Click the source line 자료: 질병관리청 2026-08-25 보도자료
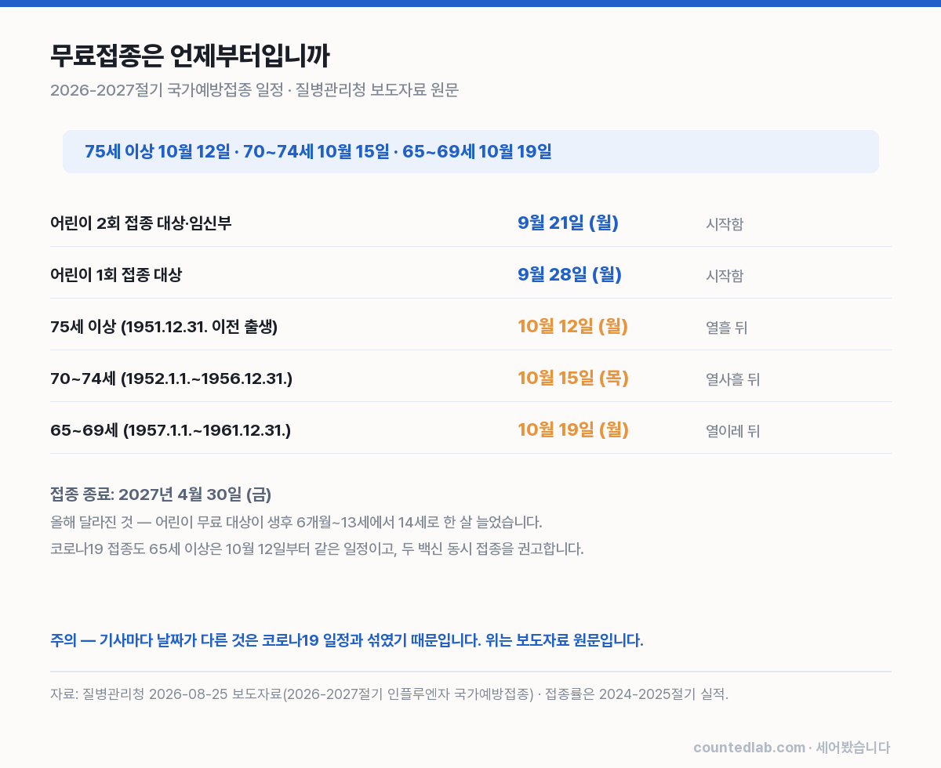 pos(389,694)
